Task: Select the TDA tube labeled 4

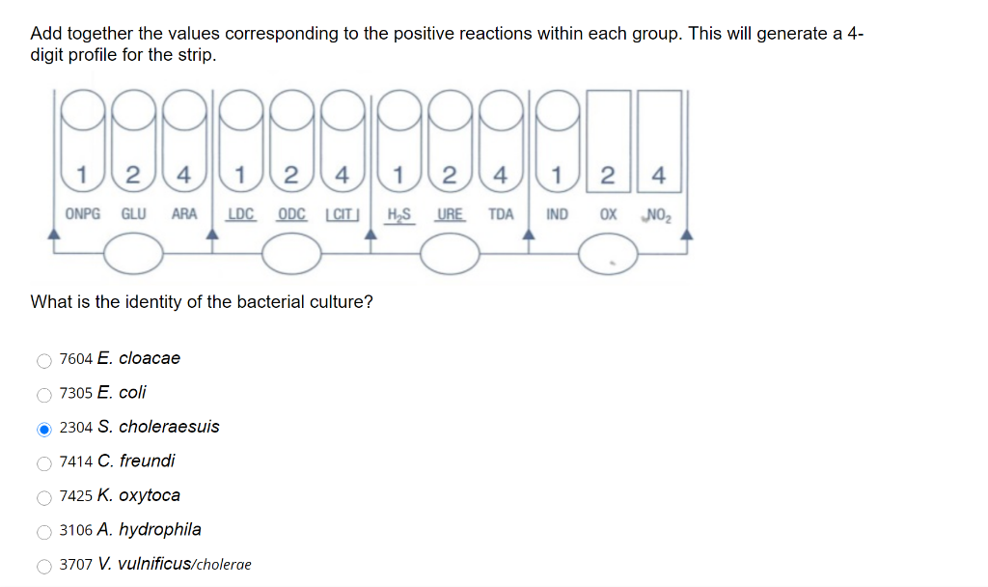Action: pos(501,145)
